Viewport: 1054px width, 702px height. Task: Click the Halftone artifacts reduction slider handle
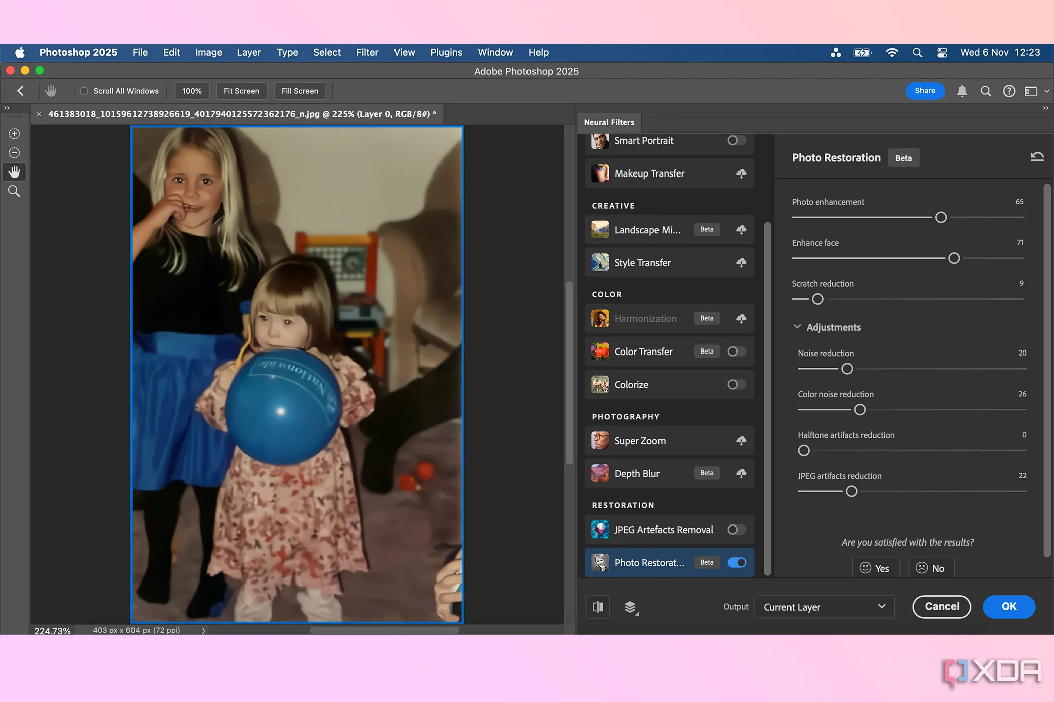click(803, 451)
